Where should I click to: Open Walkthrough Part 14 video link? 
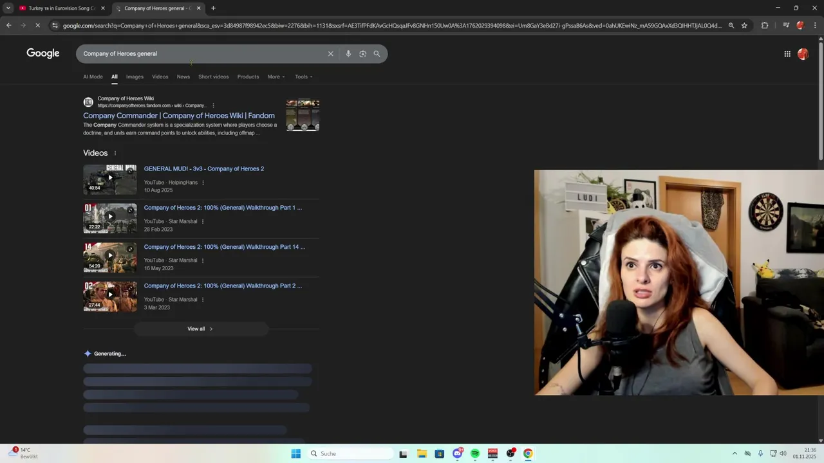pos(225,247)
